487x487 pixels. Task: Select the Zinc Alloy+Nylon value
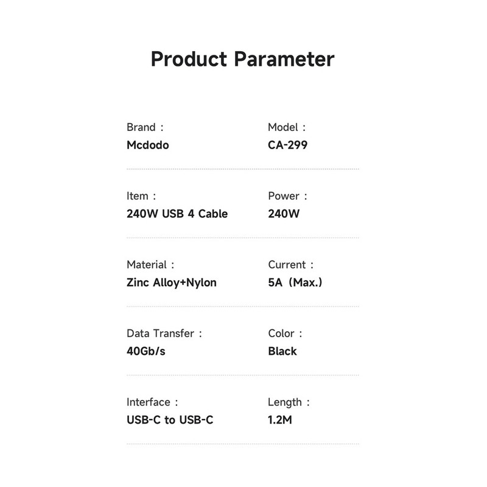click(172, 282)
